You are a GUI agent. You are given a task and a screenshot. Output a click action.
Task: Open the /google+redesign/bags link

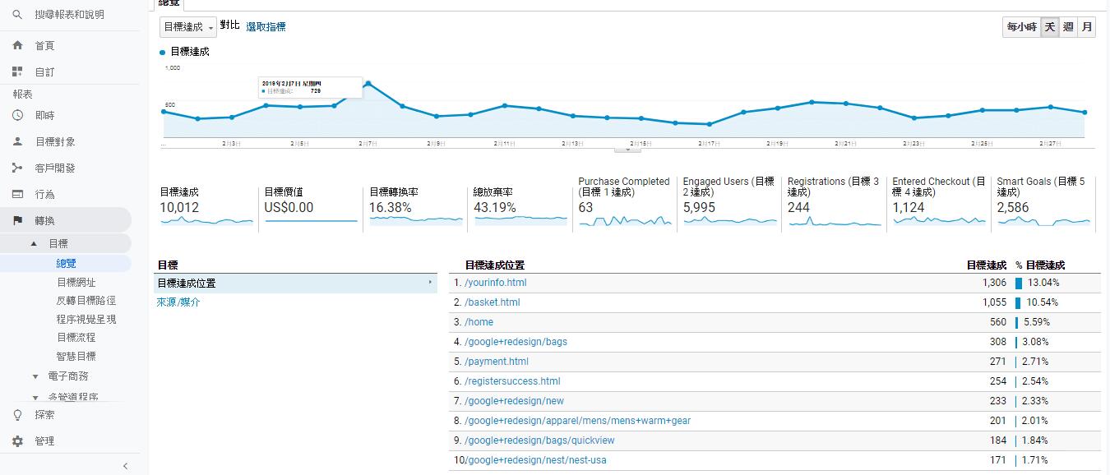click(516, 342)
